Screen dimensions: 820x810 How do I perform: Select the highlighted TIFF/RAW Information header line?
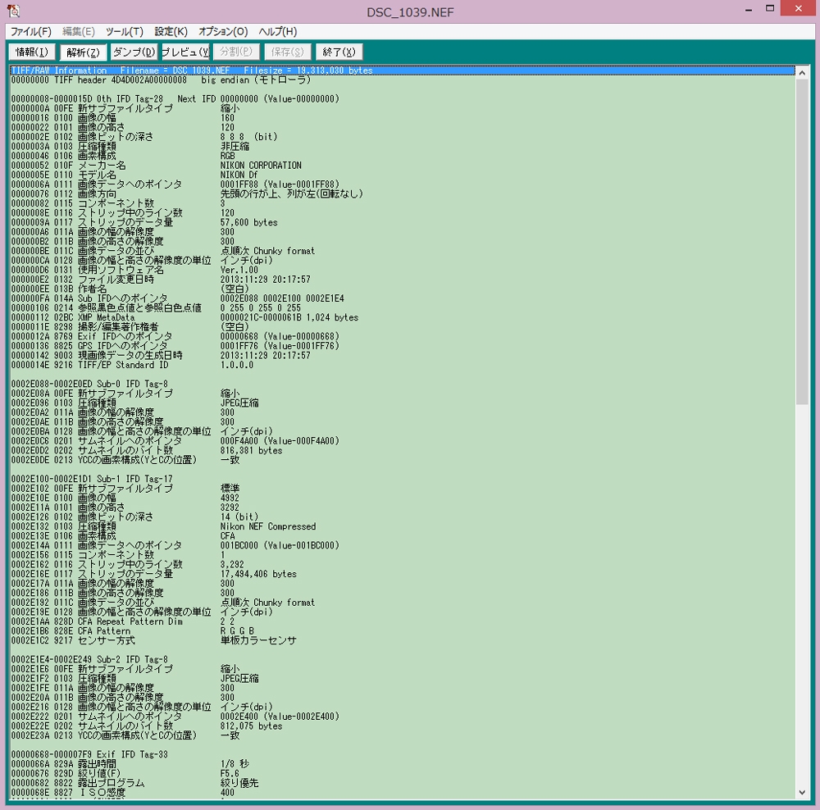tap(402, 70)
